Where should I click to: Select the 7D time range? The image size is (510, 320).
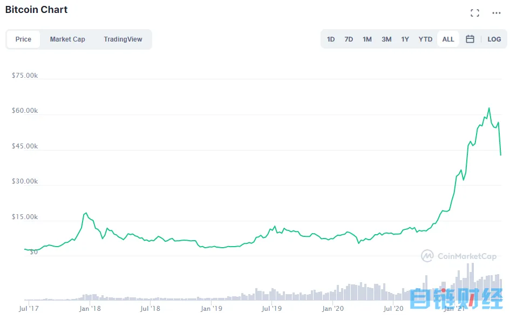click(x=349, y=39)
